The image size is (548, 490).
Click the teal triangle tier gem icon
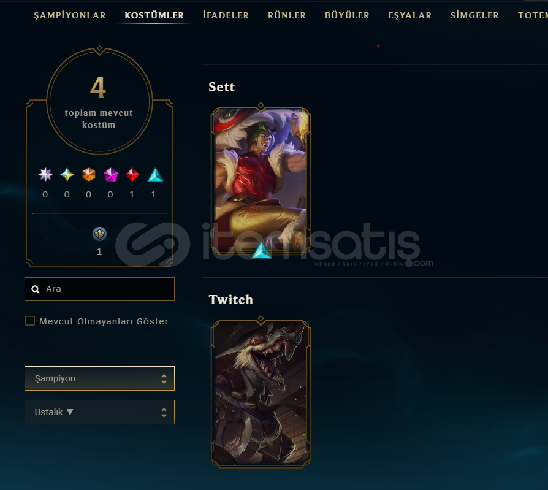[x=155, y=175]
